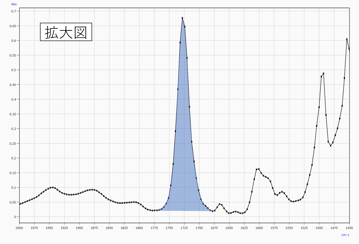359x244 pixels.
Task: Click the cm-1 x-axis unit label
Action: (x=345, y=235)
